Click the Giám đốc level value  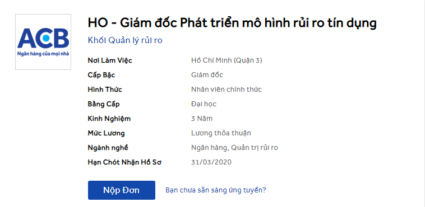(x=207, y=75)
